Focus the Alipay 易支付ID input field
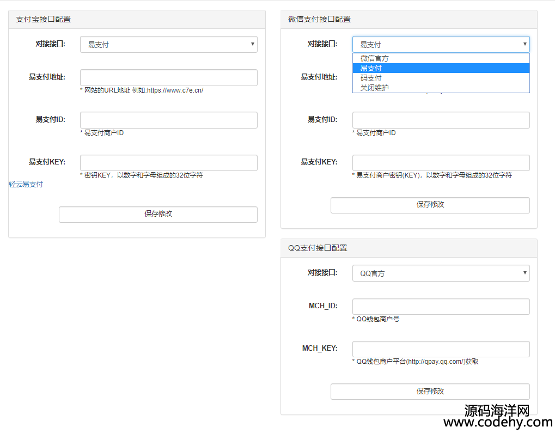This screenshot has height=433, width=555. [x=168, y=120]
